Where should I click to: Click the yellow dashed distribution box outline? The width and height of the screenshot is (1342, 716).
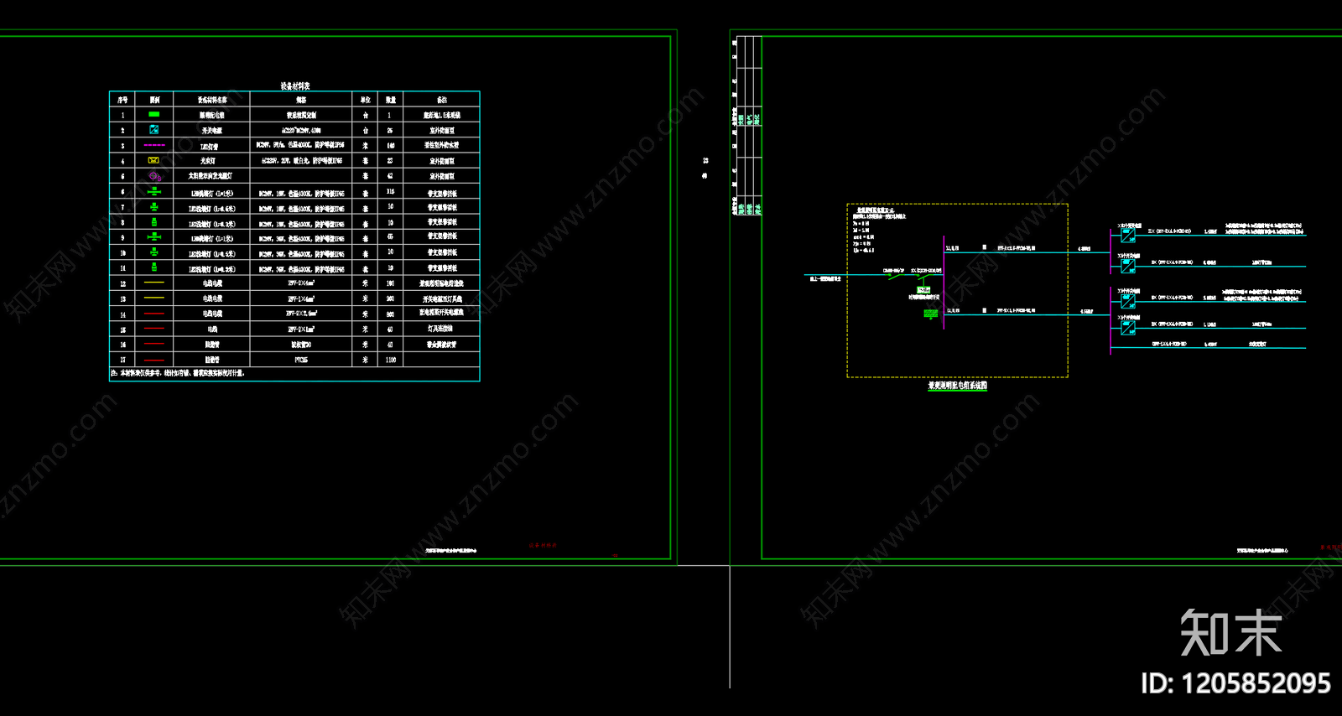click(x=957, y=290)
